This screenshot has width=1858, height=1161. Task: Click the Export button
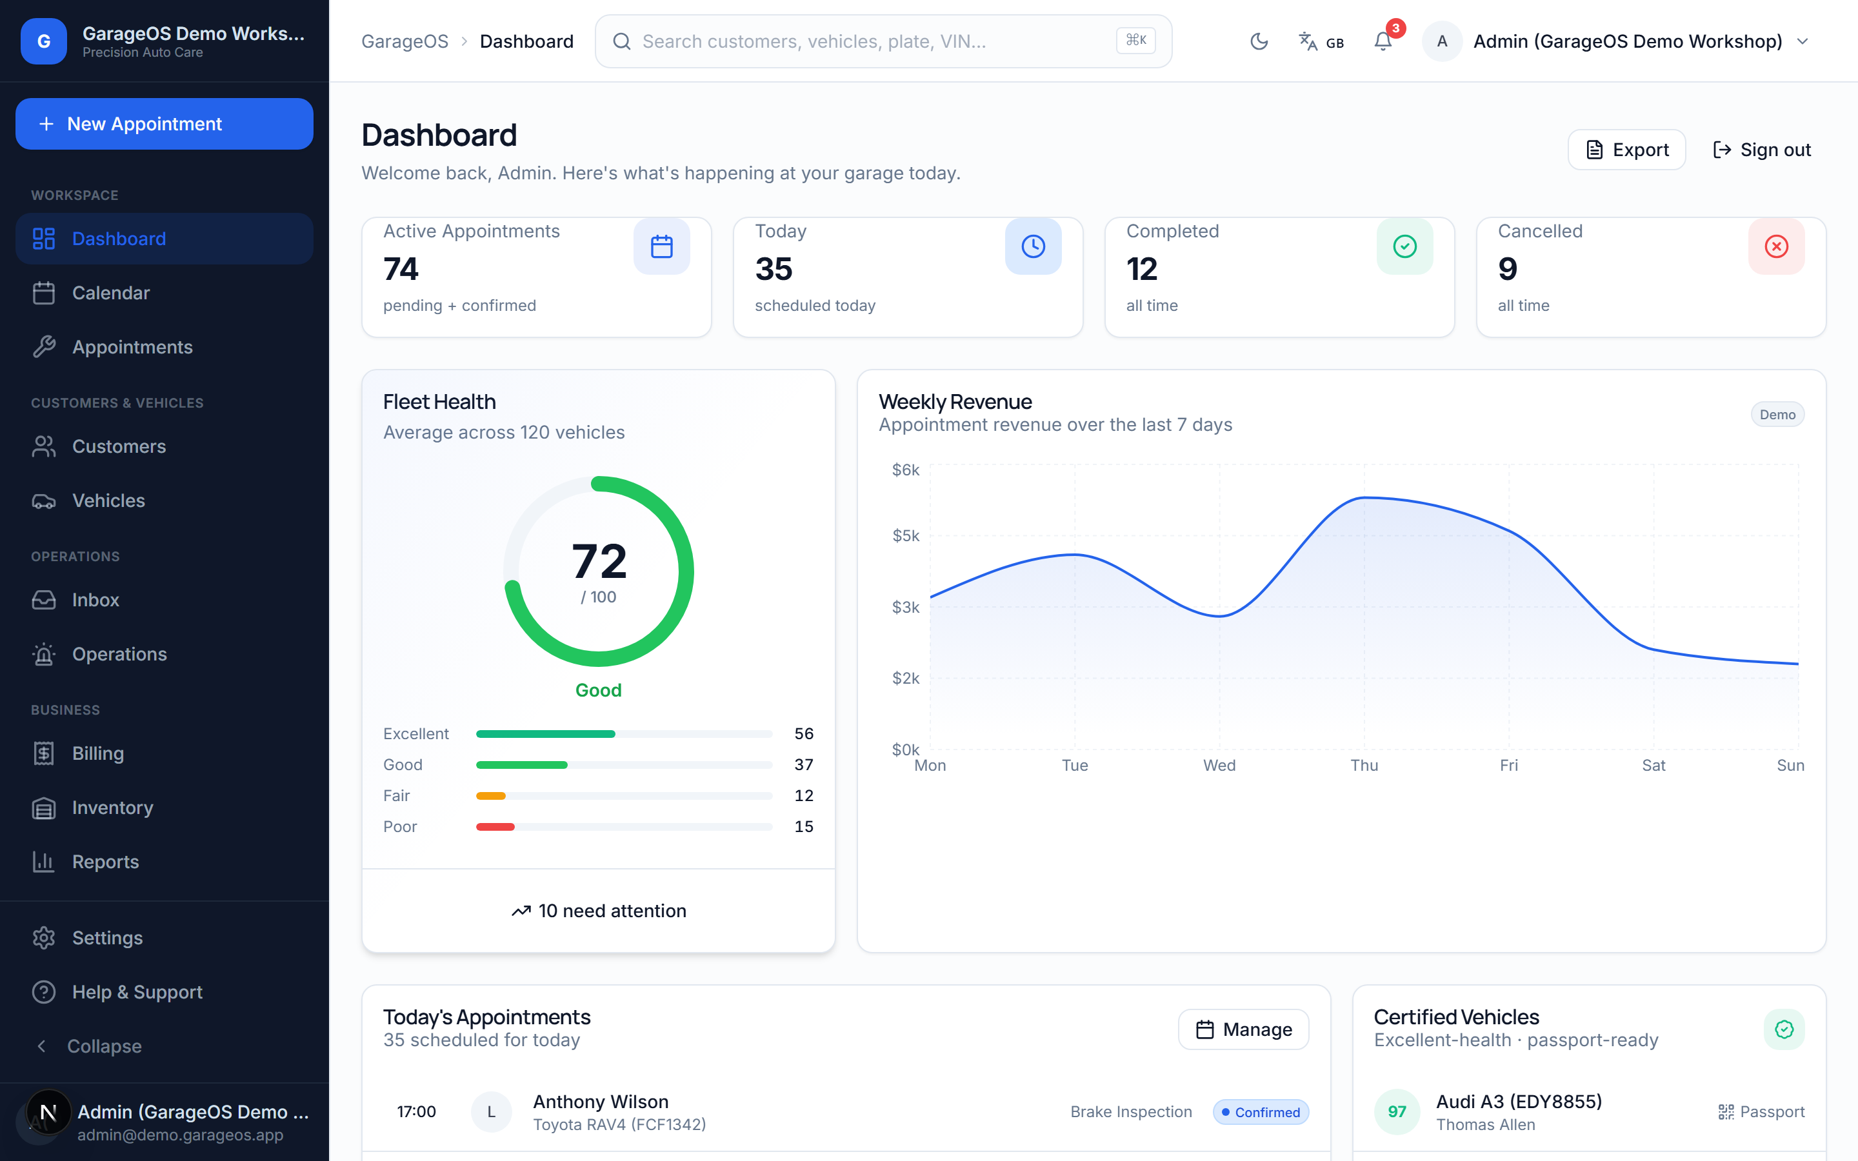pyautogui.click(x=1626, y=150)
